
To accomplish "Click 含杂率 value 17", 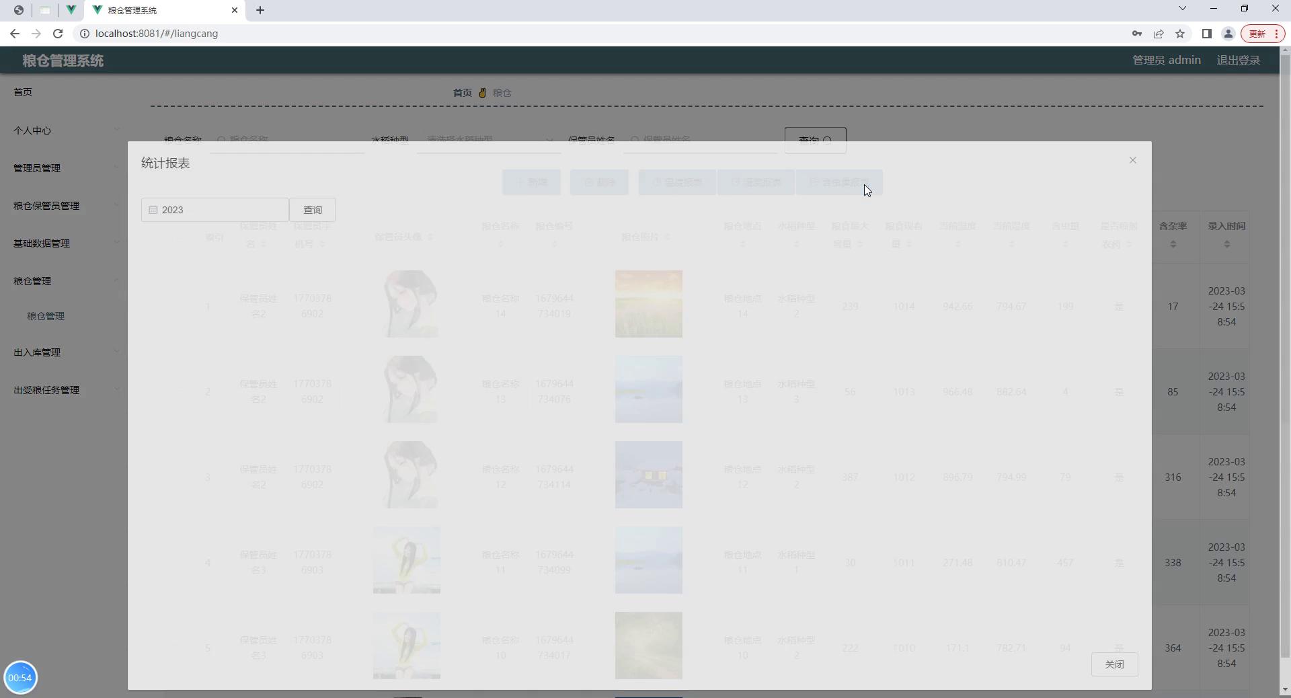I will pyautogui.click(x=1173, y=307).
